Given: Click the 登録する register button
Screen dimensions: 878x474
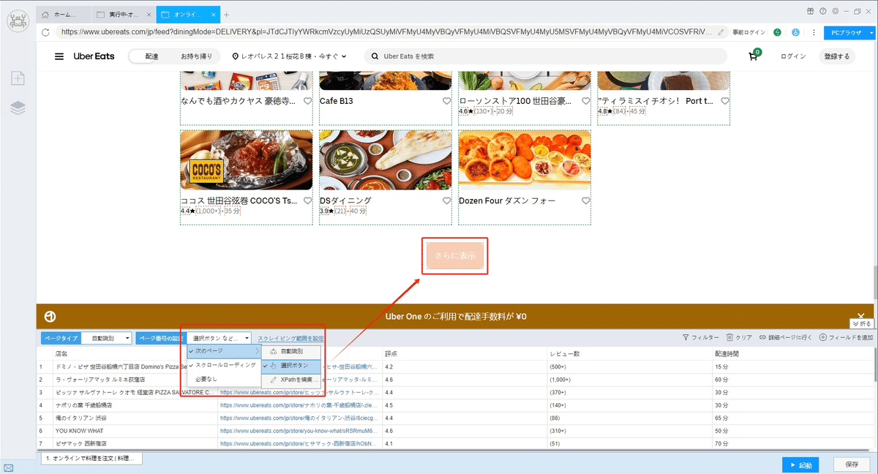Looking at the screenshot, I should (x=837, y=56).
